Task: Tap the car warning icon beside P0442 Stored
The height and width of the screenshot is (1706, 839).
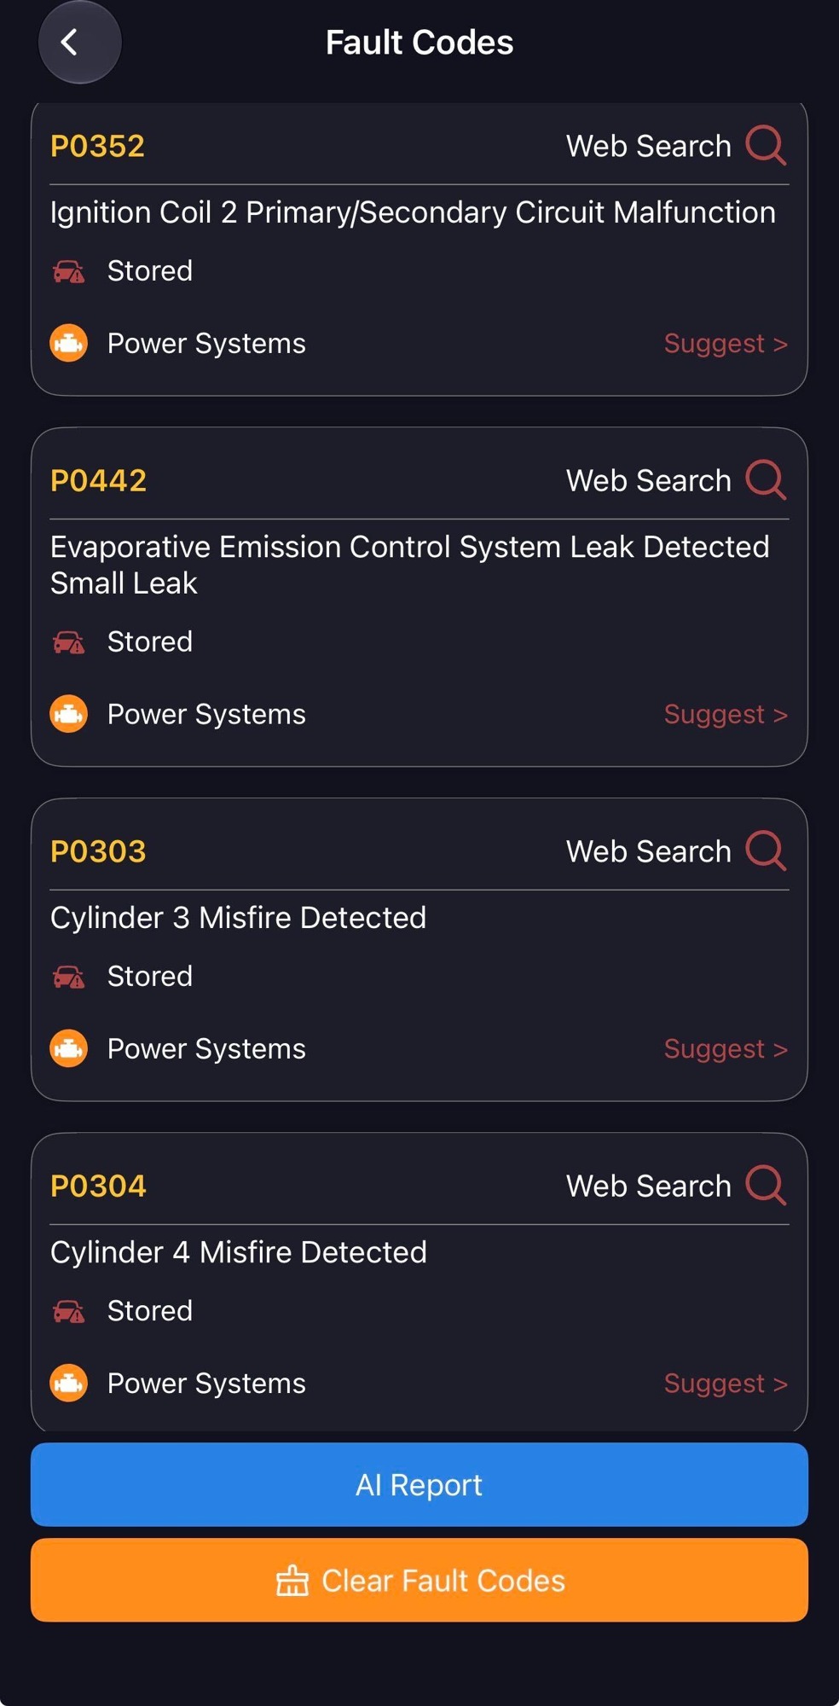Action: pos(69,641)
